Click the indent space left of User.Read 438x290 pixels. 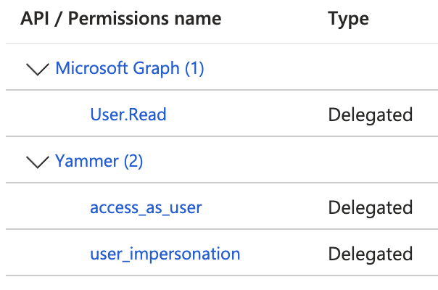coord(47,113)
